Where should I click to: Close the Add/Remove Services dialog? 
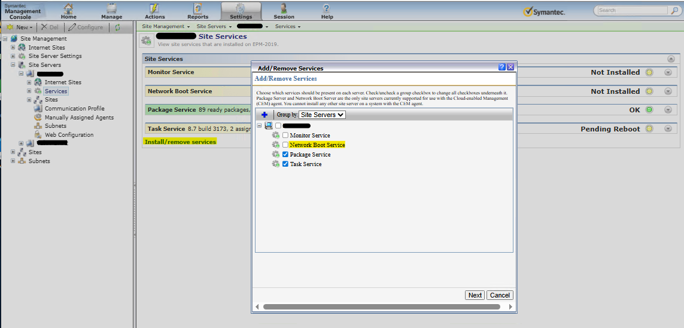pos(510,67)
